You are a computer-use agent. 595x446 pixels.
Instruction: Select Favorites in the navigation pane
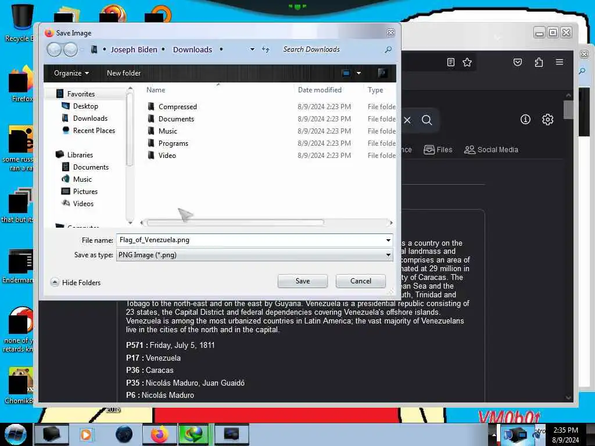[81, 93]
